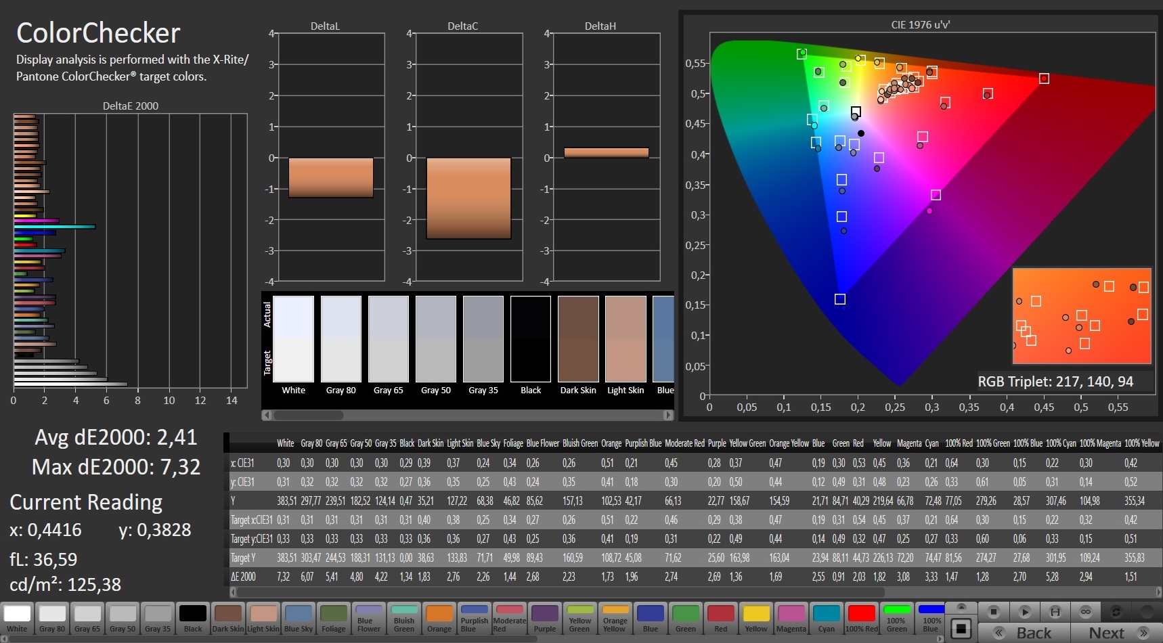Click the continuous read infinity icon
Screen dimensions: 1163x643
tap(1085, 612)
